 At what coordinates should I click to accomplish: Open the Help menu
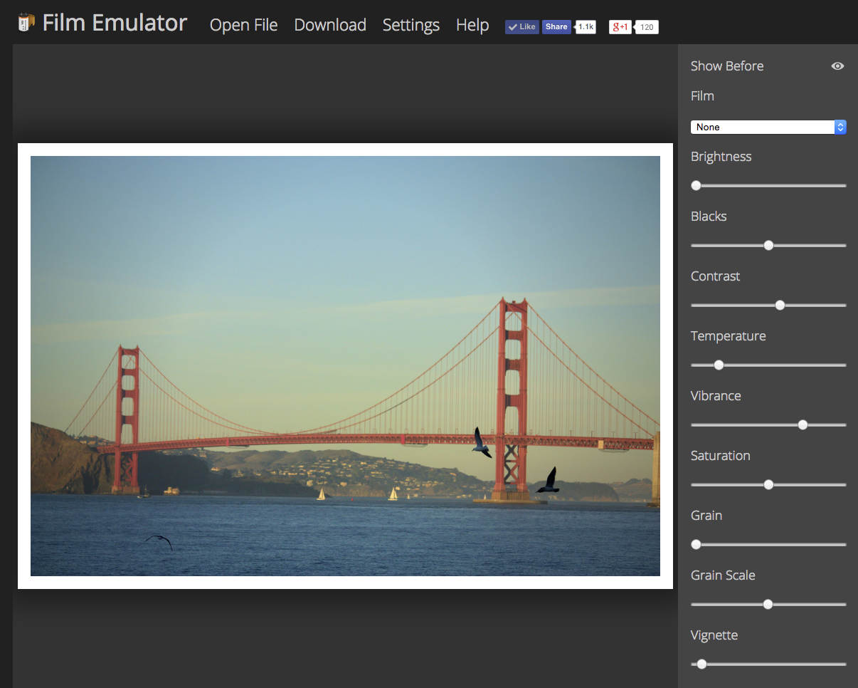click(x=472, y=25)
